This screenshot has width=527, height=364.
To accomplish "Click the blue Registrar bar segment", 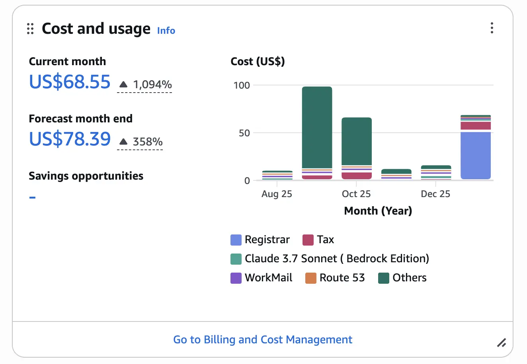I will click(x=476, y=156).
